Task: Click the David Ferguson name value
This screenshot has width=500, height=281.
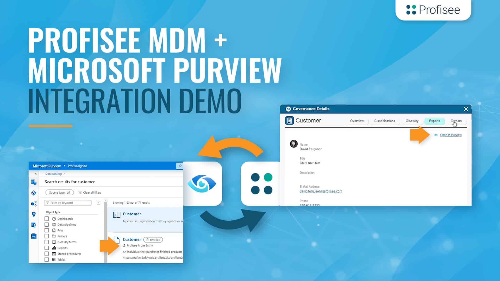Action: [x=311, y=149]
